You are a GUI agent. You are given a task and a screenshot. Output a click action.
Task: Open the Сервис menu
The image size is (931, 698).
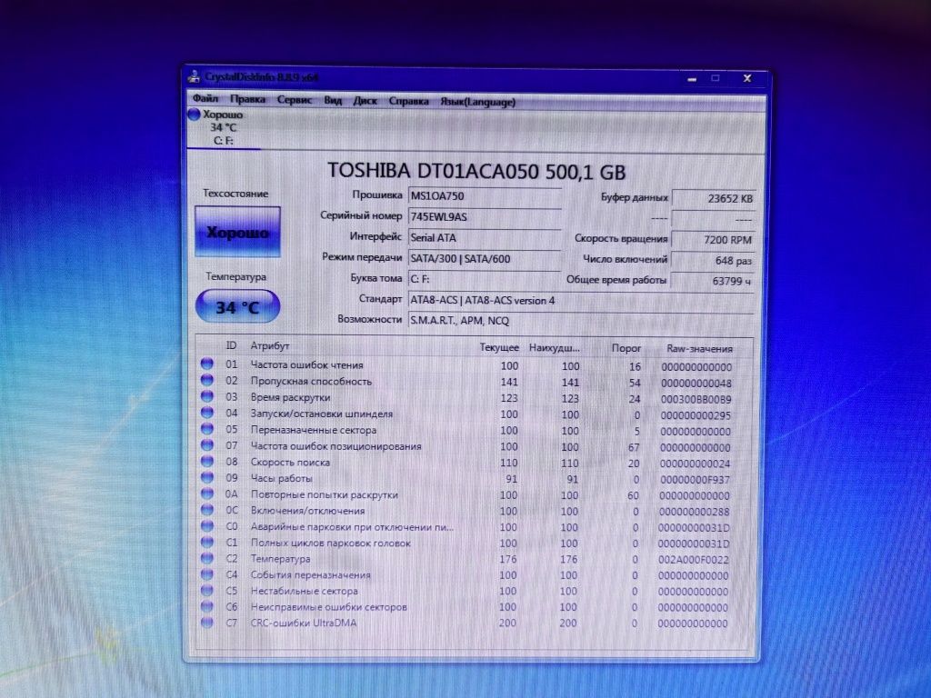(295, 100)
